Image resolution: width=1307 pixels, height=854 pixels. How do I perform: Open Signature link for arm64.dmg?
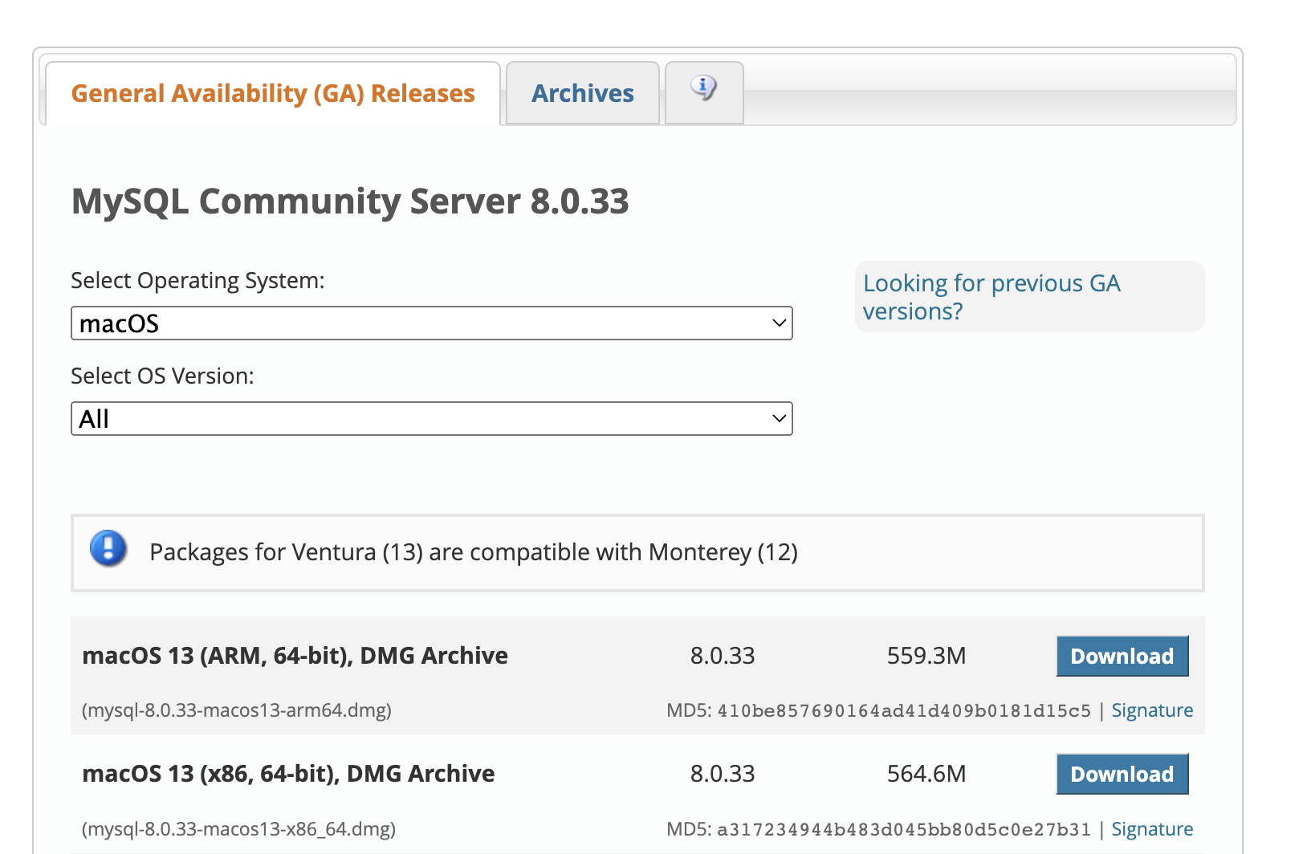[1152, 710]
